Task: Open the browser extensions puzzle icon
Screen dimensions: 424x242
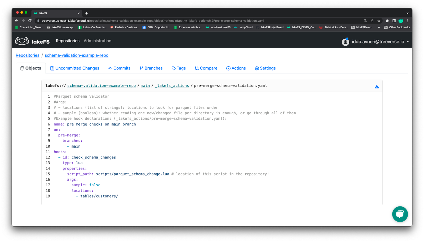Action: click(x=387, y=21)
